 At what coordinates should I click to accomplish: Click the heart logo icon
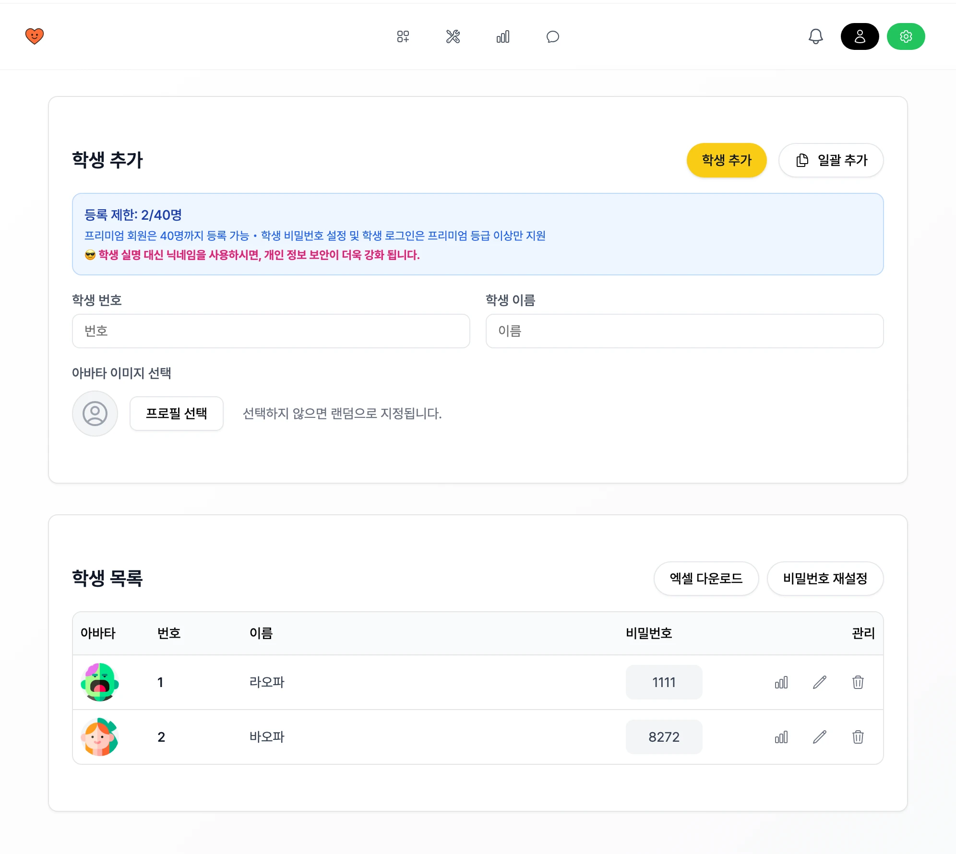pyautogui.click(x=35, y=36)
